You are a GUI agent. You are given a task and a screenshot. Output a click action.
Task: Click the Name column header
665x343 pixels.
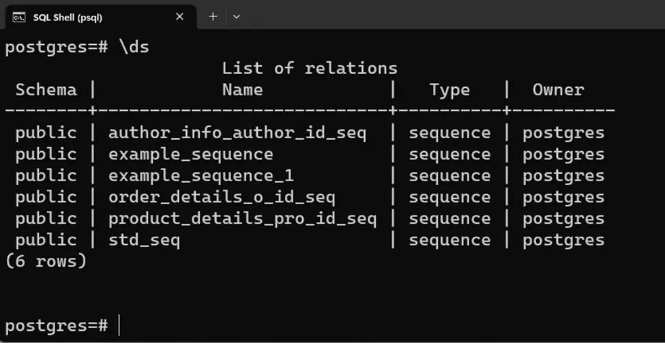pyautogui.click(x=242, y=90)
